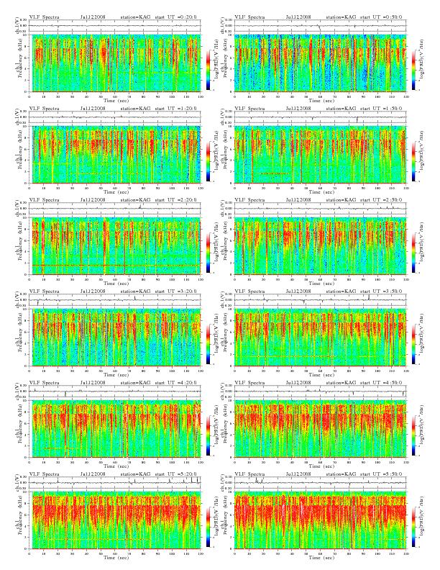440x570 pixels.
Task: Click the PSD color bar beside UT 2:50:0 plot
Action: point(414,253)
